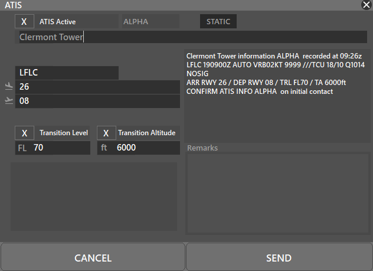Viewport: 373px width, 271px height.
Task: Toggle the Transition Level checkbox
Action: click(x=24, y=133)
